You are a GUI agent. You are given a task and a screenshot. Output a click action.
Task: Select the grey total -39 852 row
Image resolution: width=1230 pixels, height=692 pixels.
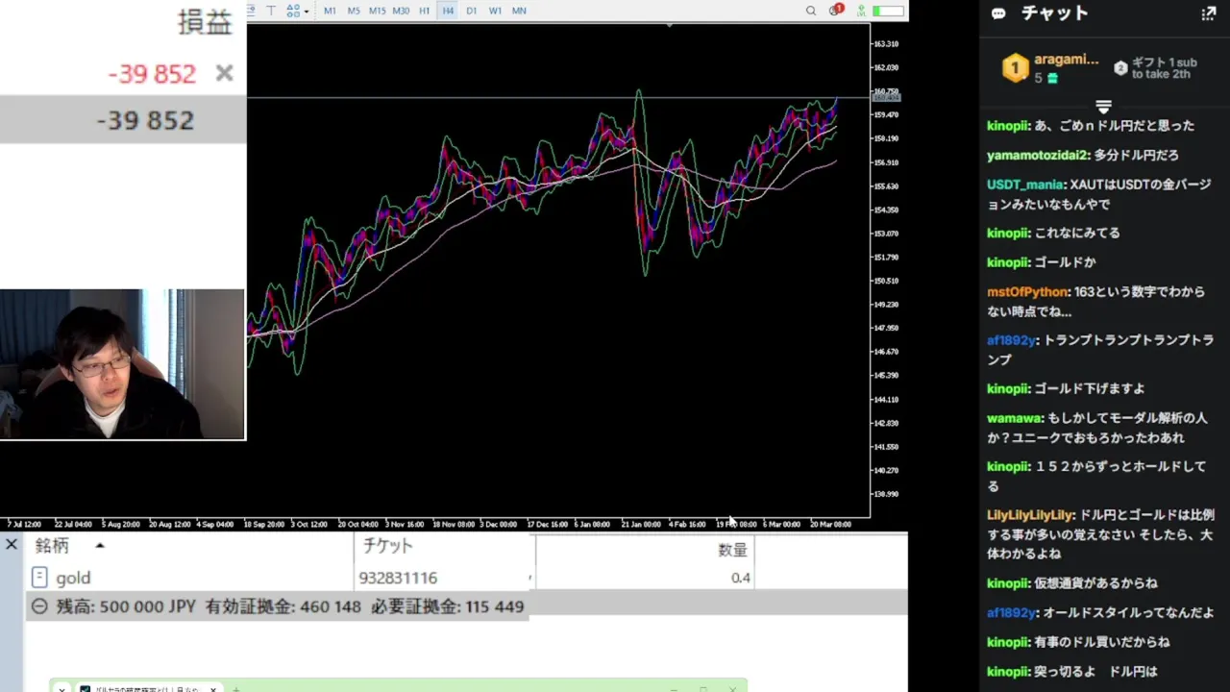pyautogui.click(x=123, y=120)
